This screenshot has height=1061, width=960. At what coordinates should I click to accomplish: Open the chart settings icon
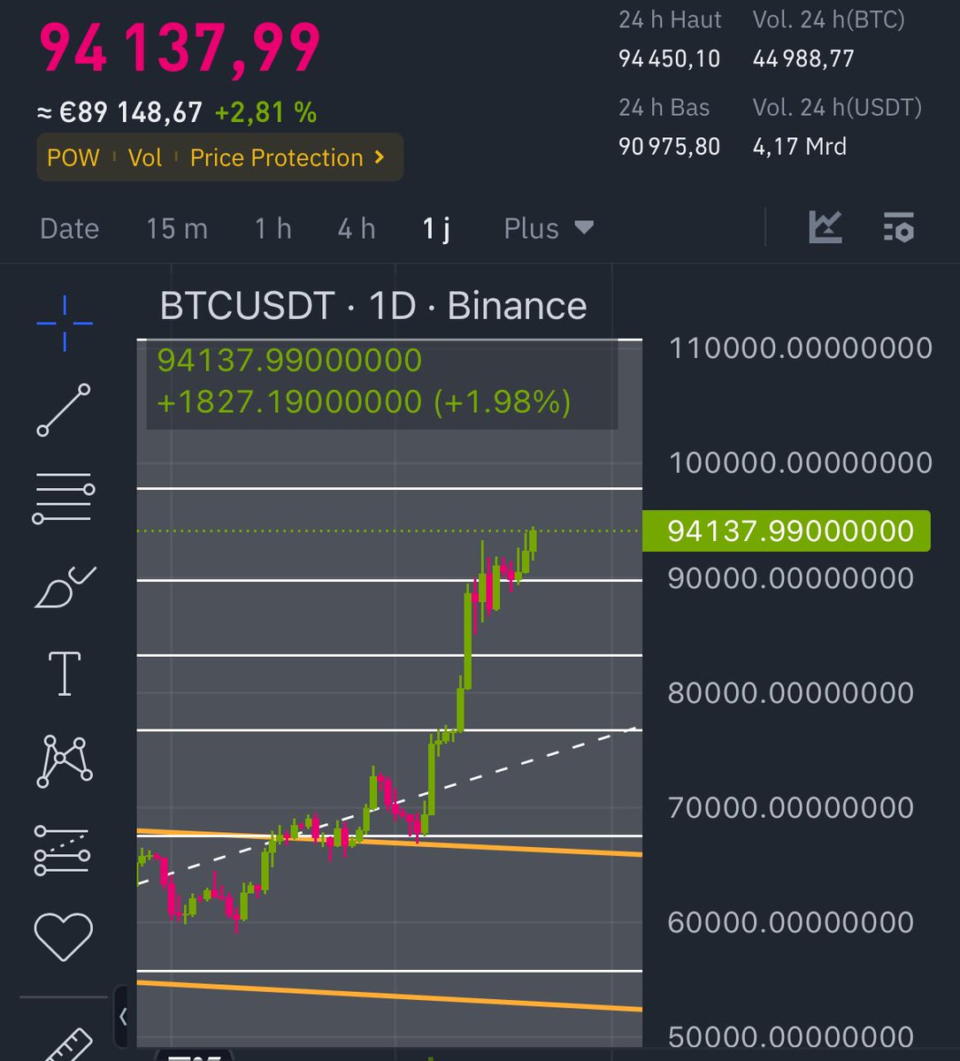[898, 228]
